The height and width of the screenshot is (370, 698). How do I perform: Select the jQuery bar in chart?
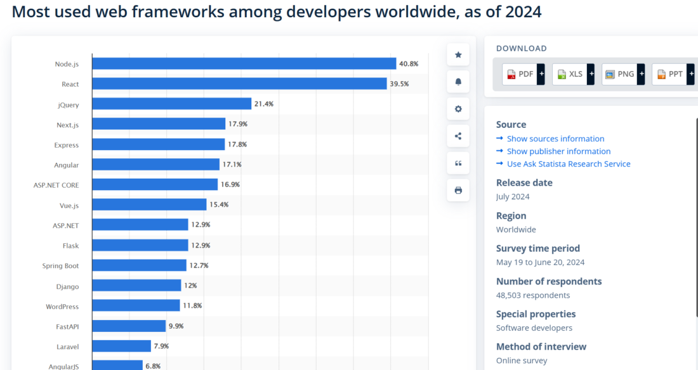[x=171, y=104]
